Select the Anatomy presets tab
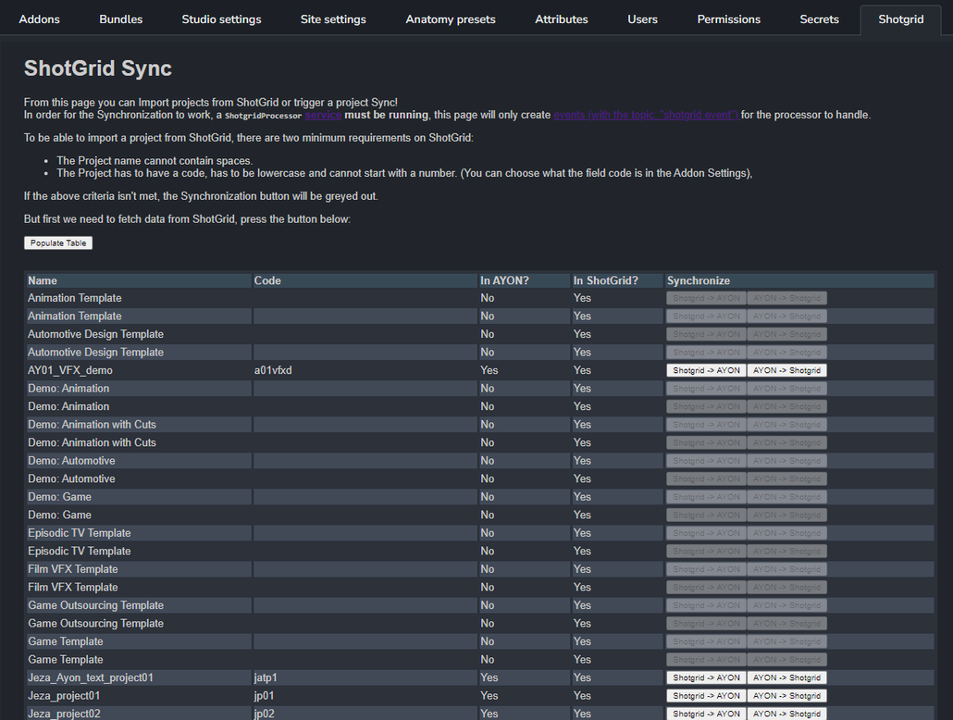953x720 pixels. point(451,19)
